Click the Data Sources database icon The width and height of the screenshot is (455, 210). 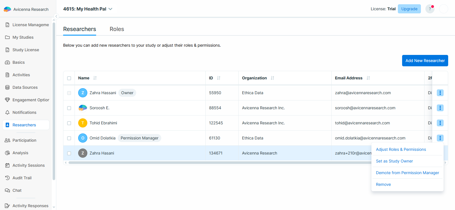tap(7, 87)
